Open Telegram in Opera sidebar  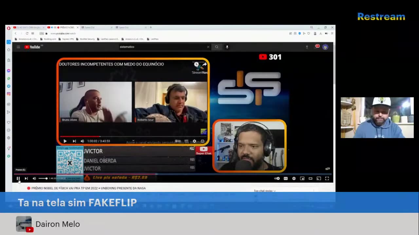click(x=9, y=86)
